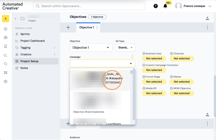The image size is (216, 140).
Task: Add a new objective with plus icon
Action: click(x=68, y=27)
